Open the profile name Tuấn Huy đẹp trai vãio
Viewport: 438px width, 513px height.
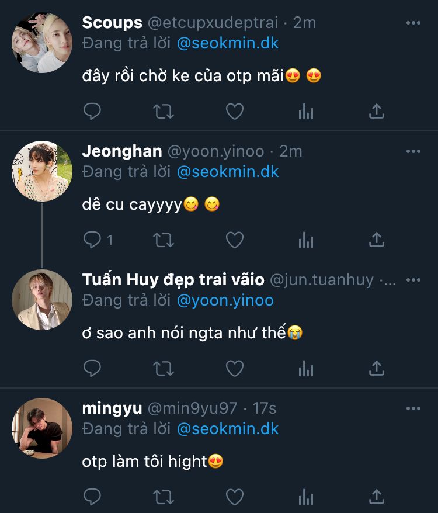click(173, 280)
